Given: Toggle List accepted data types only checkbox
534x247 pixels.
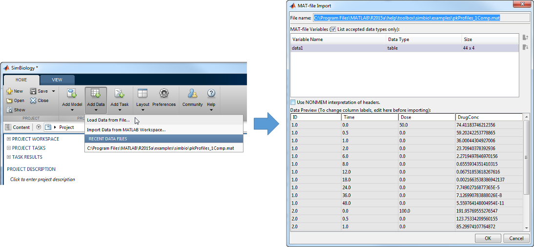Looking at the screenshot, I should tap(333, 29).
